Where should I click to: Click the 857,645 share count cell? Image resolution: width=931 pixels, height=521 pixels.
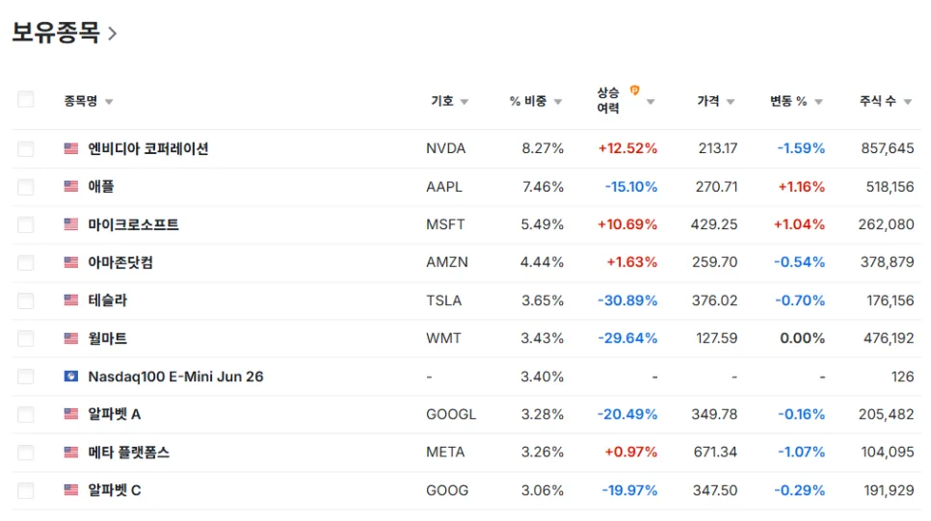(x=888, y=148)
